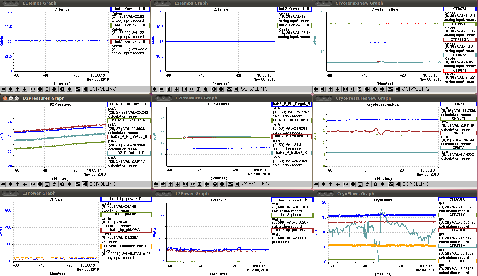Focus the L2Power Graph window title bar
Viewport: 478px width, 276px height.
pyautogui.click(x=233, y=194)
